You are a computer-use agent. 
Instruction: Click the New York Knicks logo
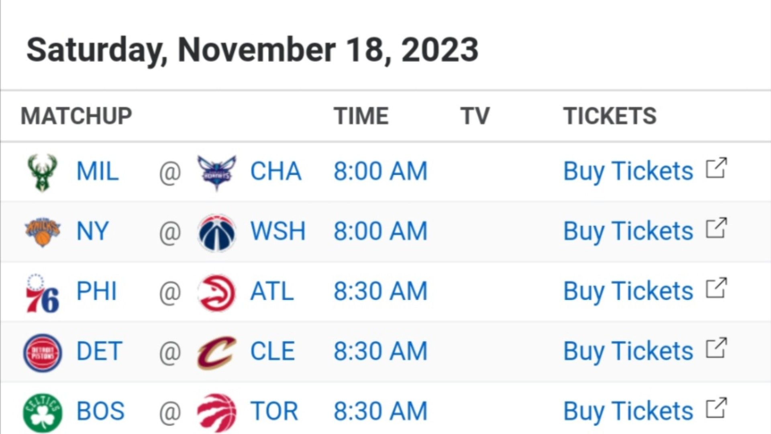tap(43, 232)
